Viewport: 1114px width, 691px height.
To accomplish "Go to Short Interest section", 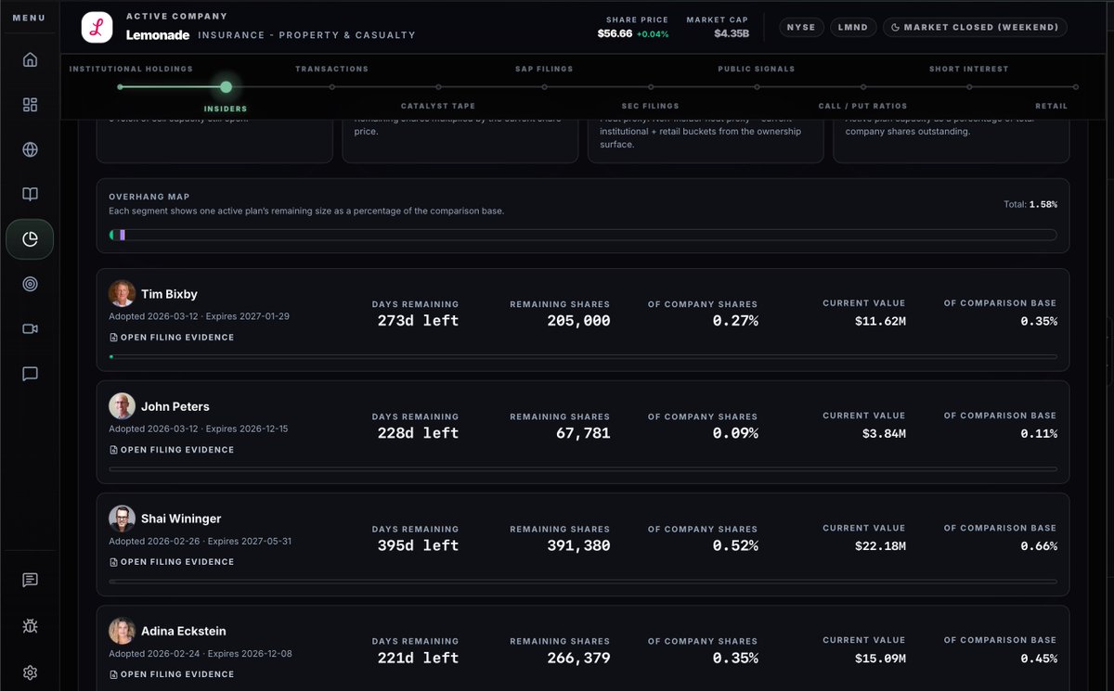I will click(968, 69).
